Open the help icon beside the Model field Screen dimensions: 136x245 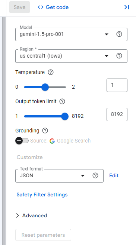point(119,34)
